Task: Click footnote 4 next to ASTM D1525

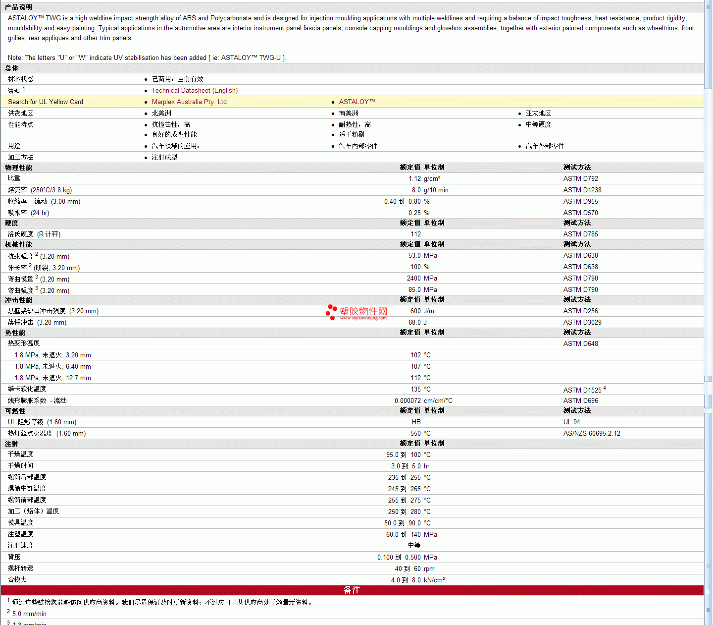Action: (605, 388)
